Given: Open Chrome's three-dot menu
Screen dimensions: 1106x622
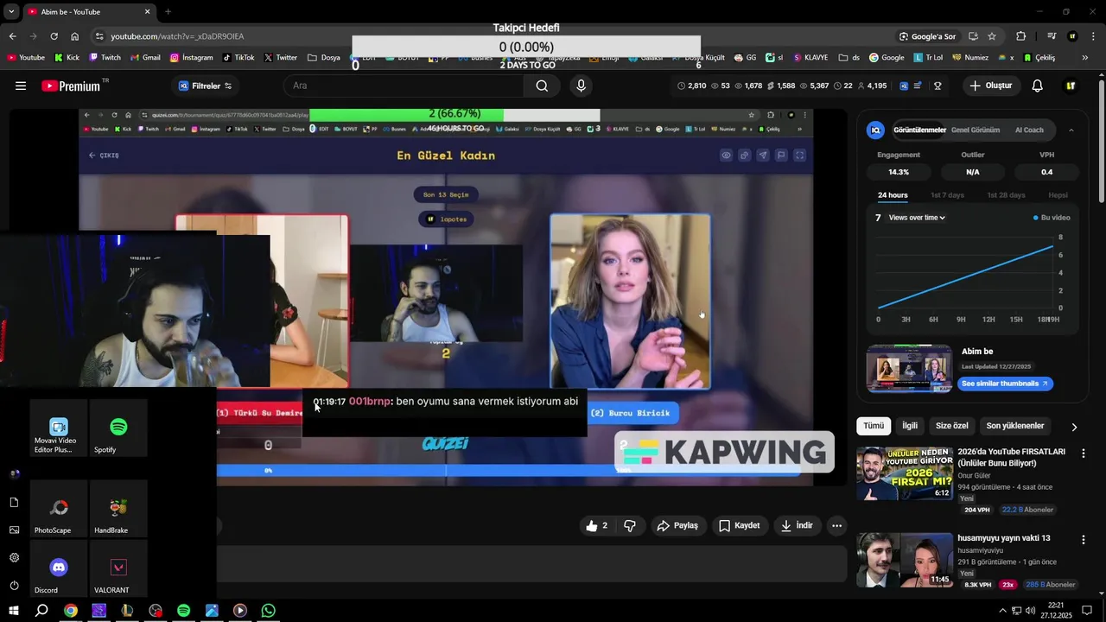Looking at the screenshot, I should point(1094,36).
